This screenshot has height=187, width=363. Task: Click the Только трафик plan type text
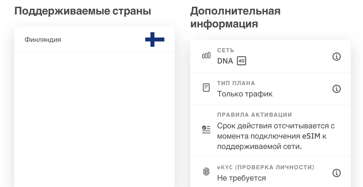(245, 94)
